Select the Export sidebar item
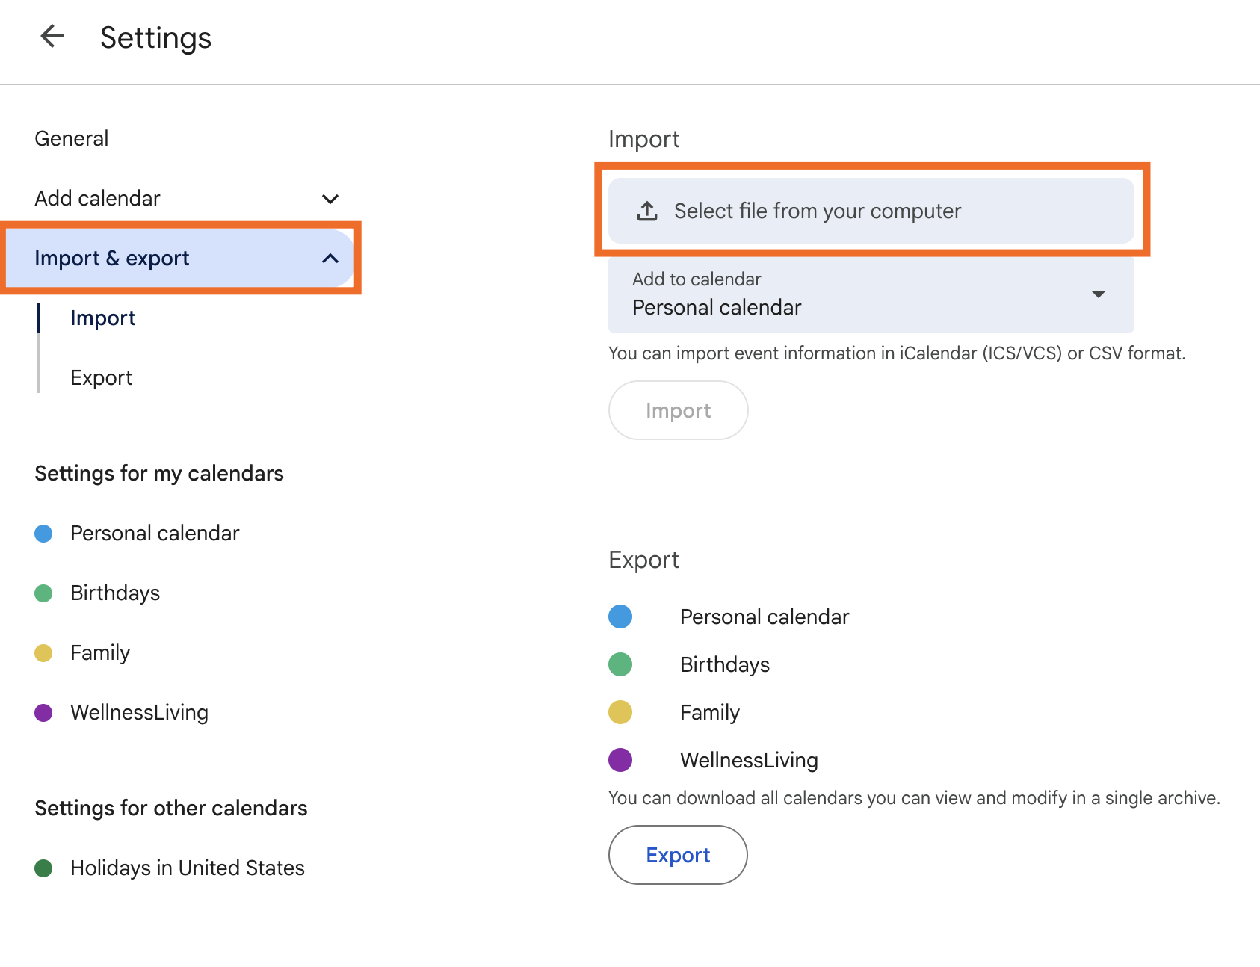 [x=101, y=377]
